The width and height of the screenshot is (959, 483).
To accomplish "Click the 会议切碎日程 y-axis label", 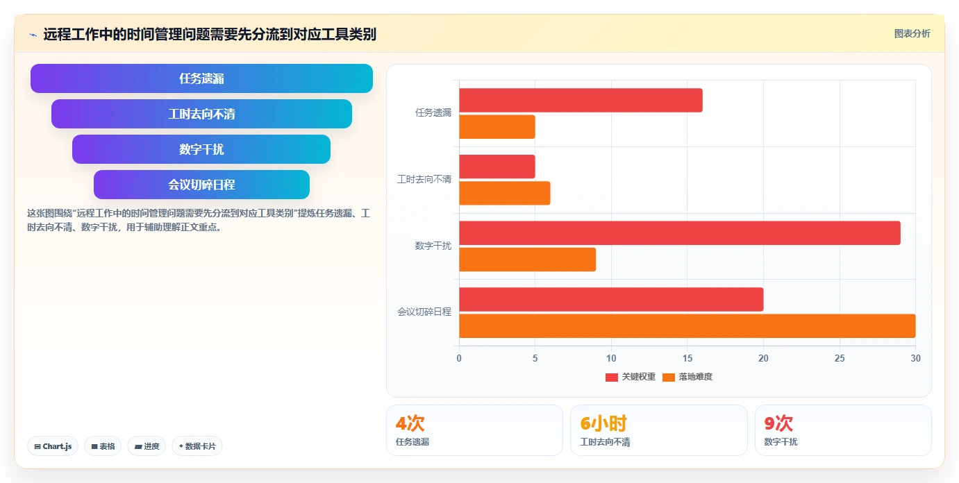I will [424, 312].
